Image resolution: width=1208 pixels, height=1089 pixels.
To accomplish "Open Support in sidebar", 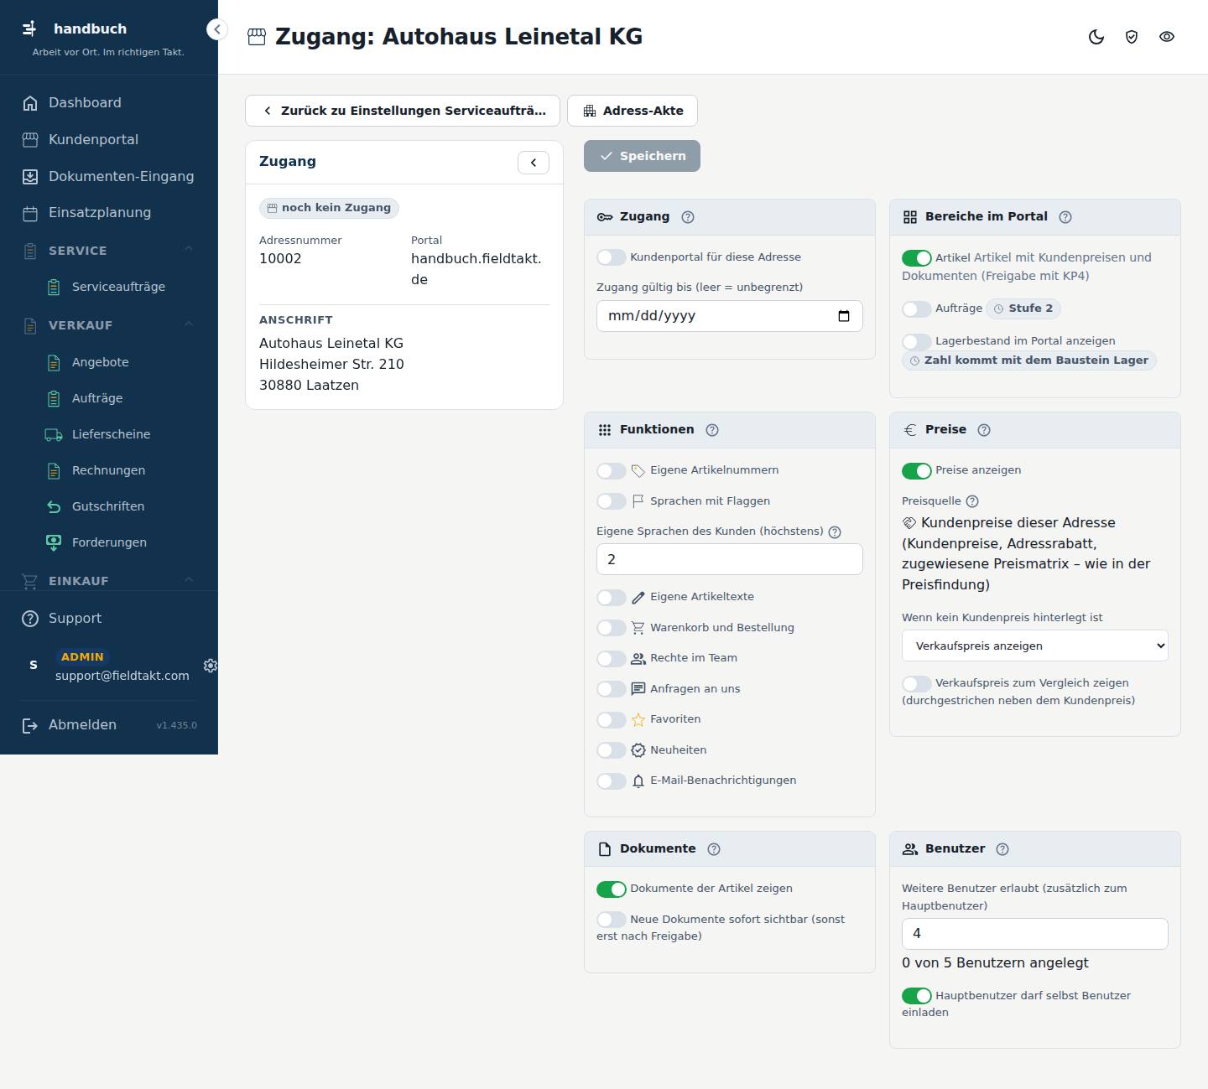I will [109, 618].
